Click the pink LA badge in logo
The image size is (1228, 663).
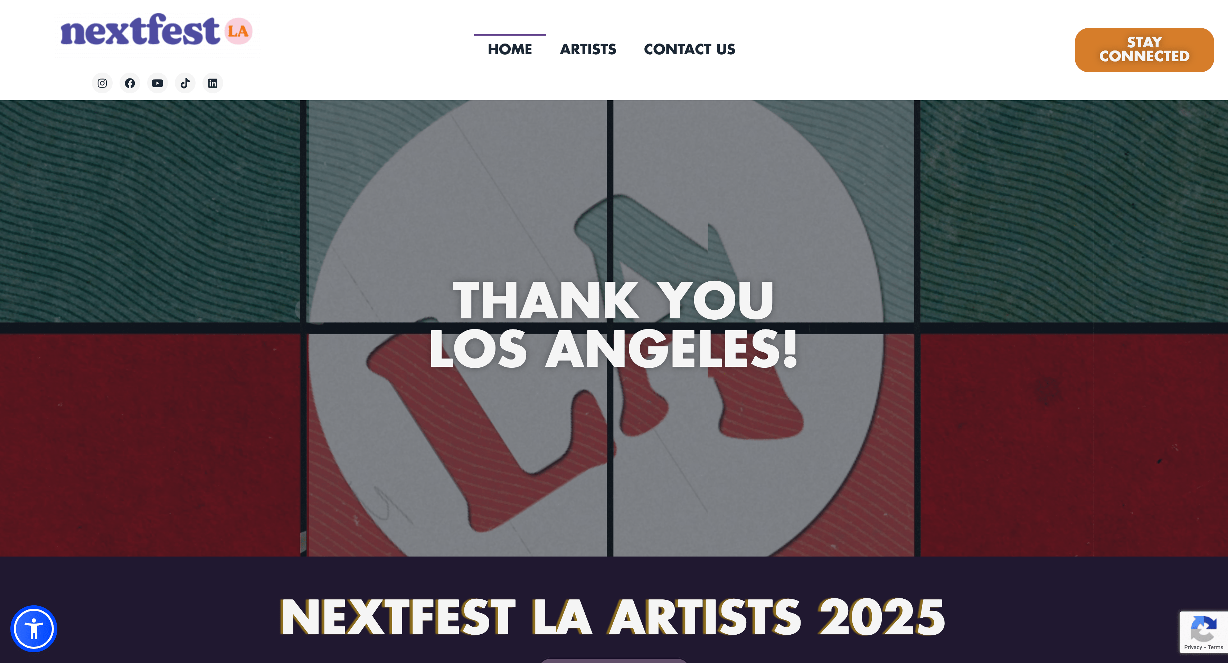click(x=238, y=31)
